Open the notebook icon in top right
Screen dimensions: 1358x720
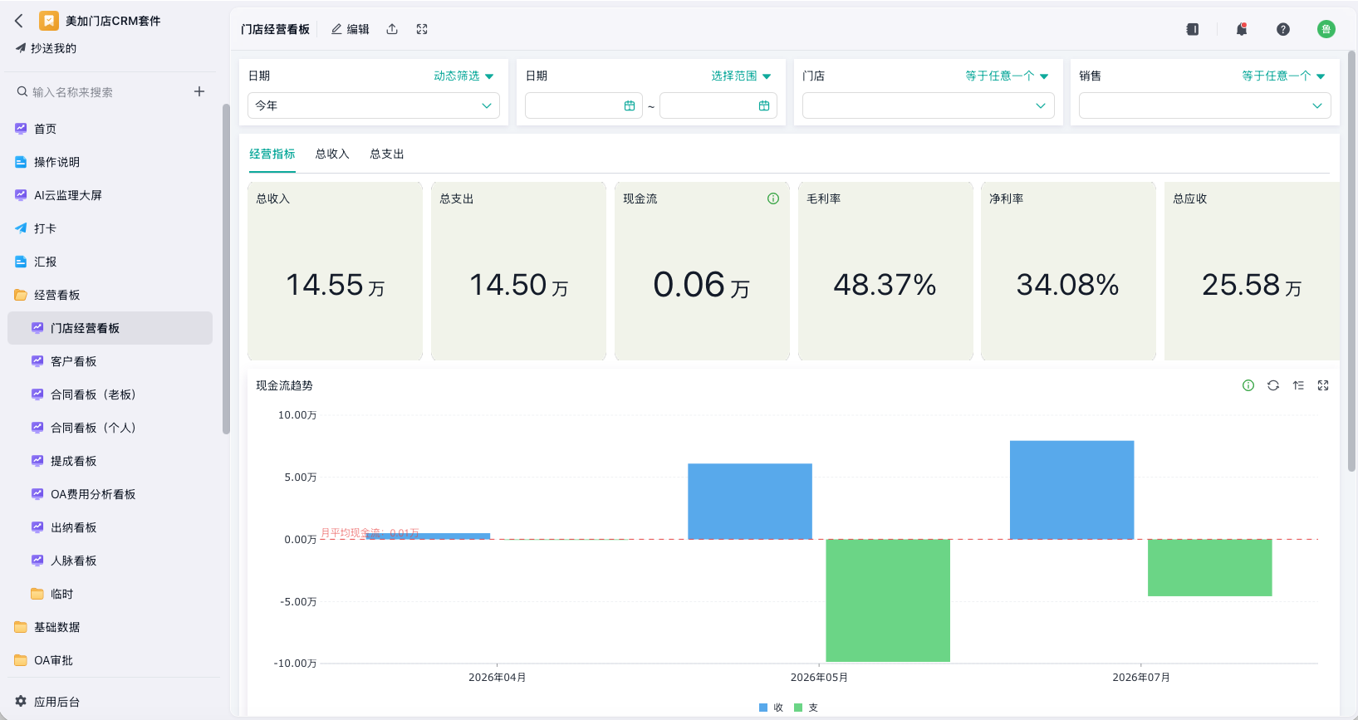[x=1193, y=29]
